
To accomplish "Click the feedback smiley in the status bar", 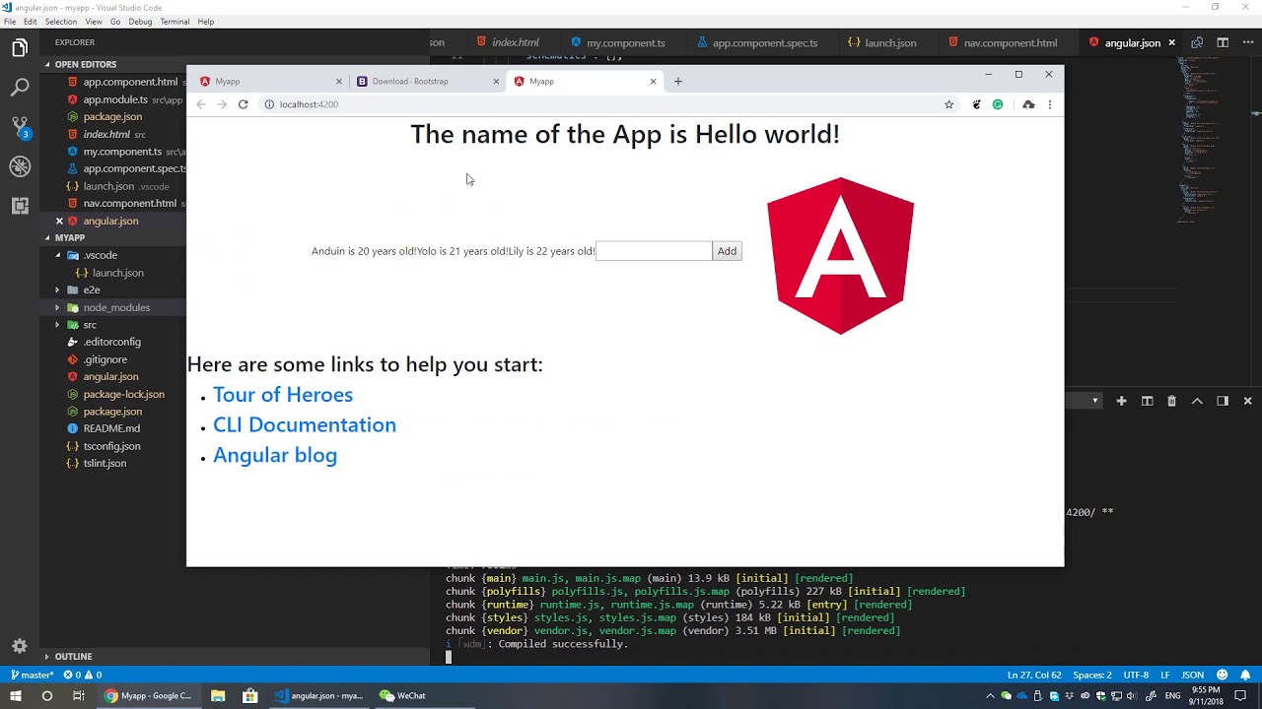I will (1223, 676).
